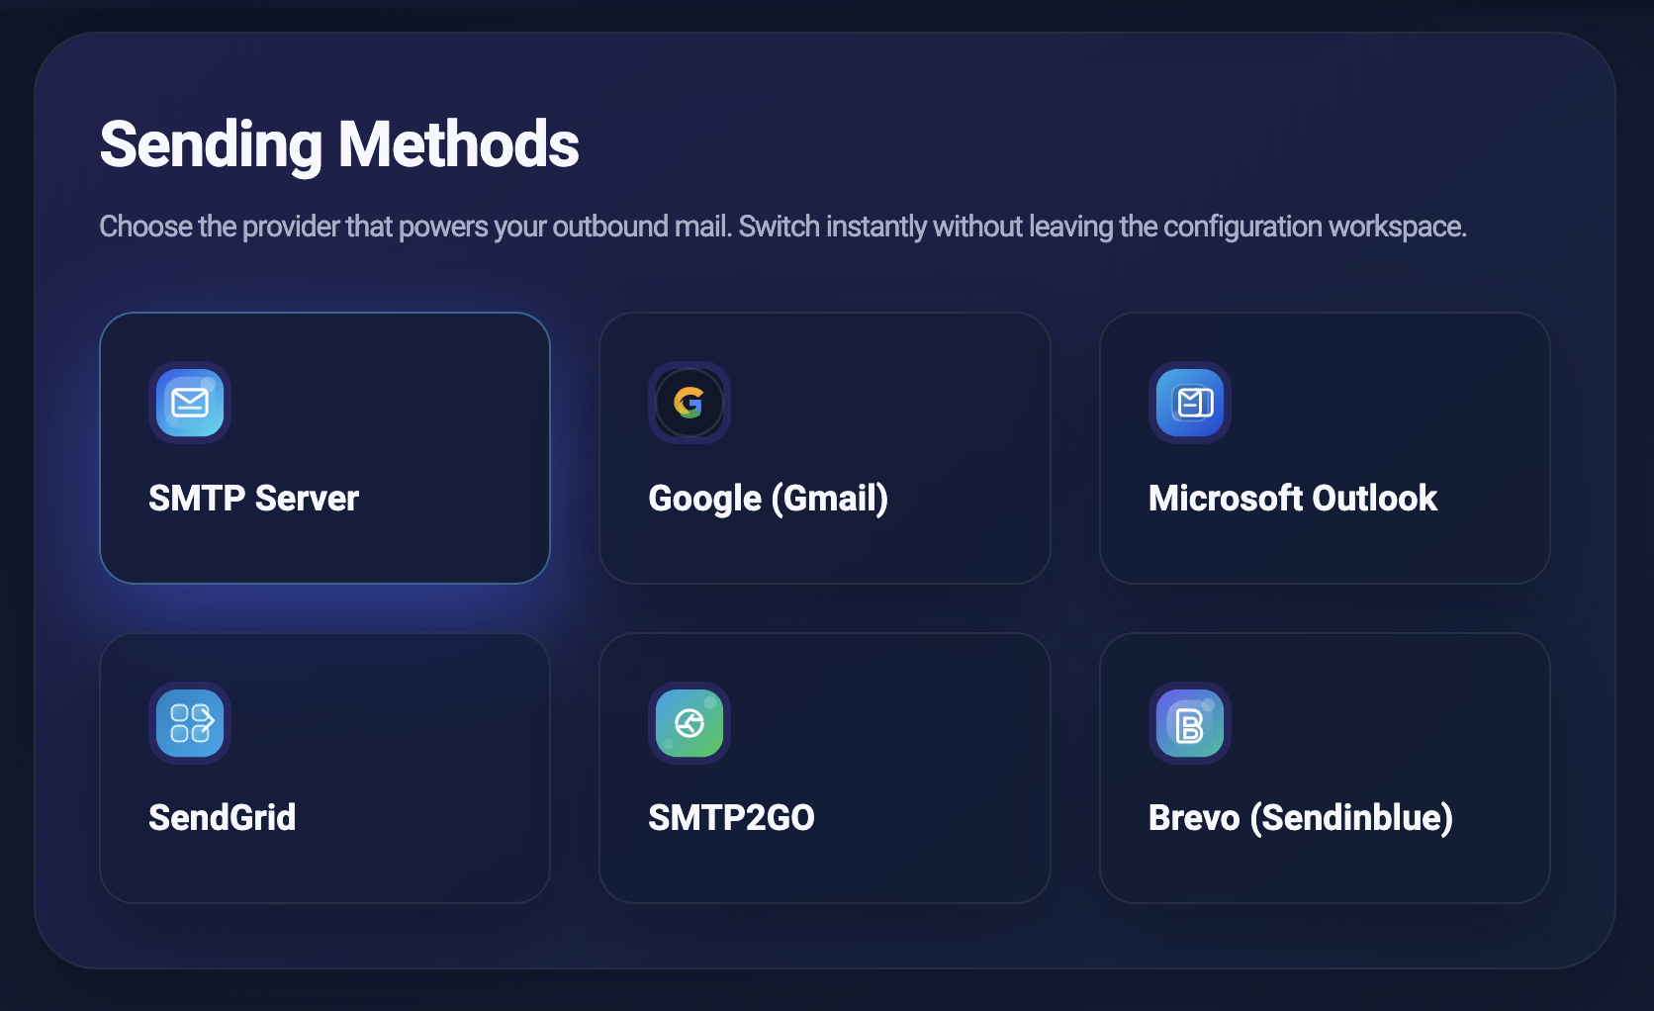The height and width of the screenshot is (1011, 1654).
Task: Click the "Sending Methods" heading
Action: point(339,144)
